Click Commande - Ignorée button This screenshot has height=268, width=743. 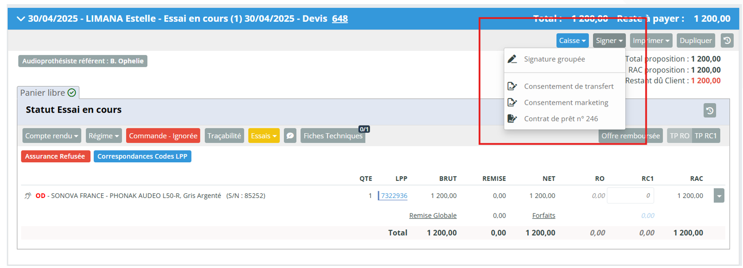163,136
